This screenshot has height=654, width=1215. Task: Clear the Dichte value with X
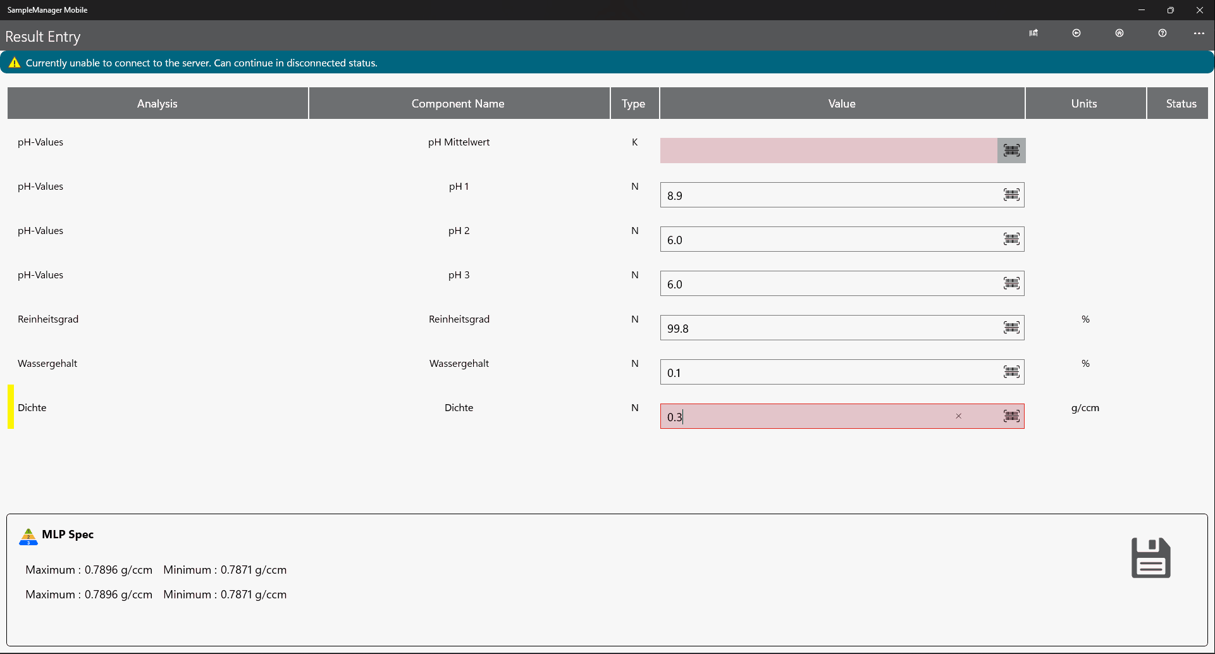click(959, 416)
